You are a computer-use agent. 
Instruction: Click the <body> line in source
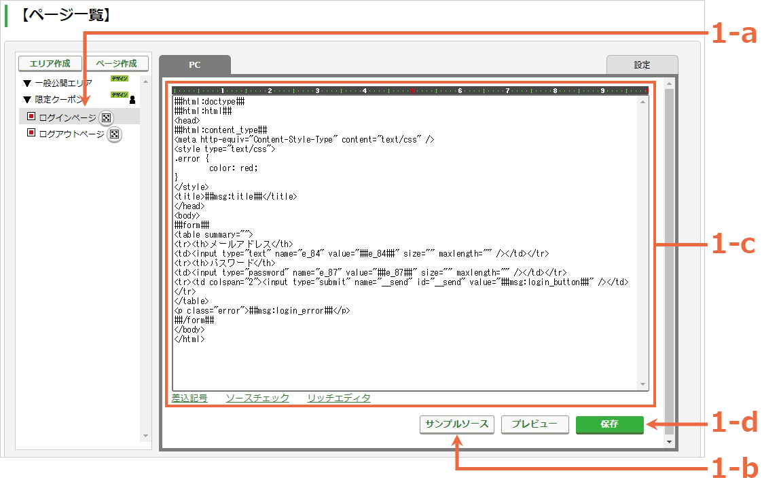click(187, 215)
